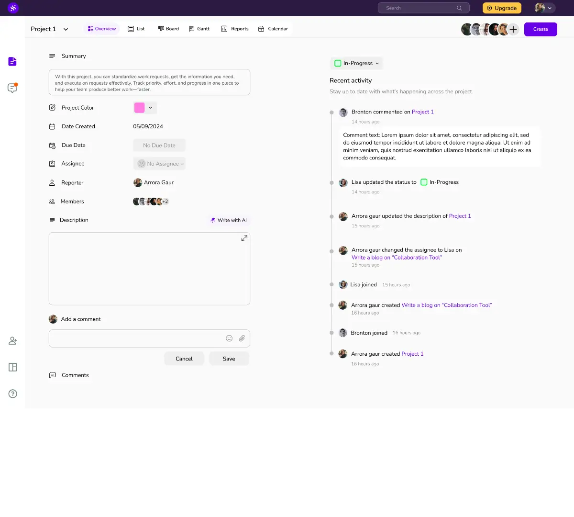Click the pink Project Color swatch

click(x=140, y=108)
